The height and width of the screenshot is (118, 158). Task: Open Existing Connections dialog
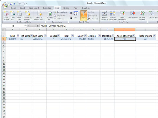point(39,16)
